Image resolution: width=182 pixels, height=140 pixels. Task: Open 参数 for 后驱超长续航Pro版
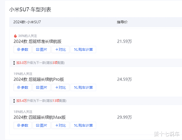(x=22, y=87)
